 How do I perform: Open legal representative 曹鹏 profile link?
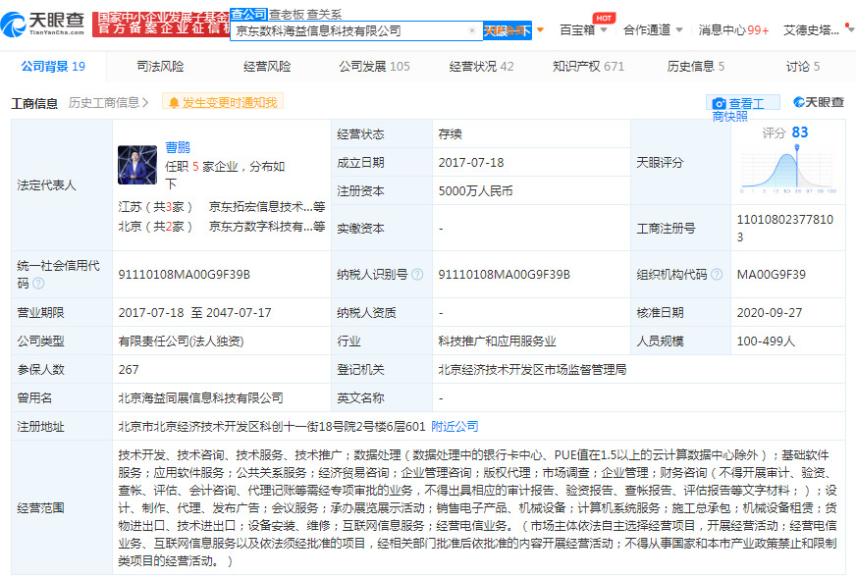[178, 147]
